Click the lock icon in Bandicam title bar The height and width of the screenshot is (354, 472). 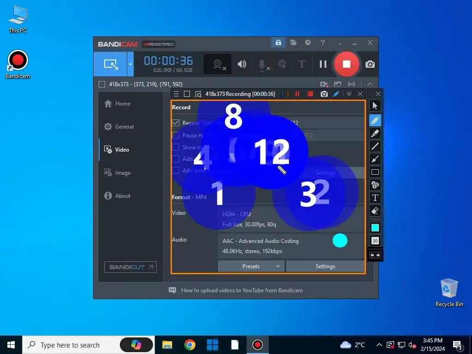278,43
